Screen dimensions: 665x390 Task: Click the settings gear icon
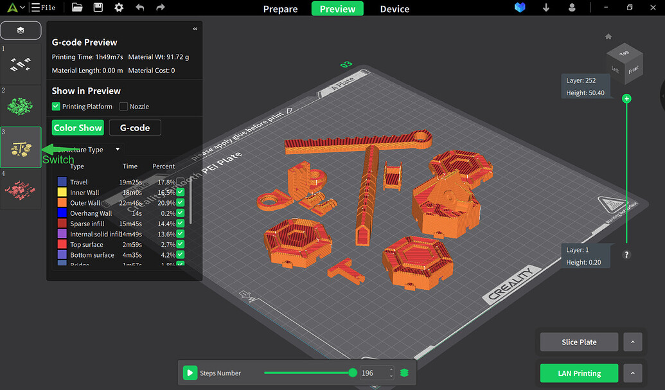click(x=119, y=8)
